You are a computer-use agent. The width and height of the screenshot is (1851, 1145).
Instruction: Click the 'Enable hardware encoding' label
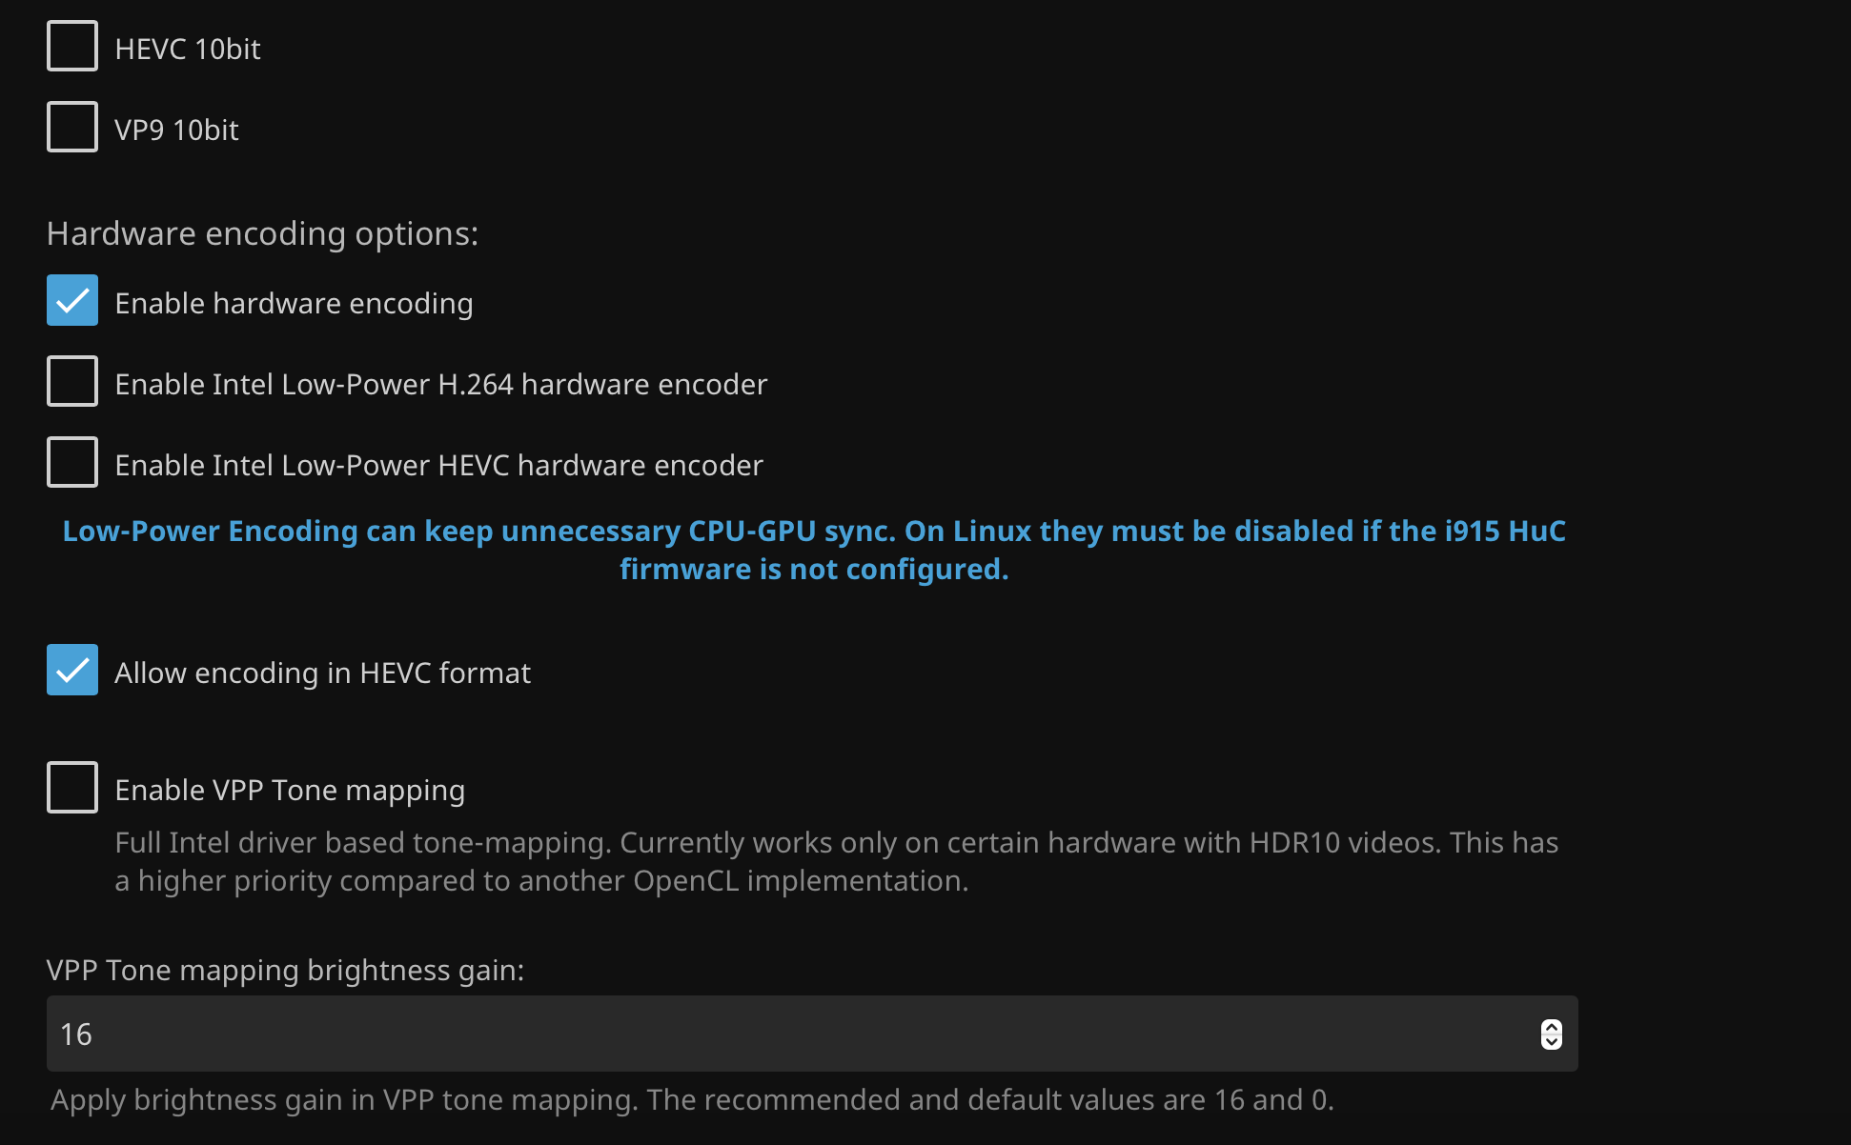294,303
